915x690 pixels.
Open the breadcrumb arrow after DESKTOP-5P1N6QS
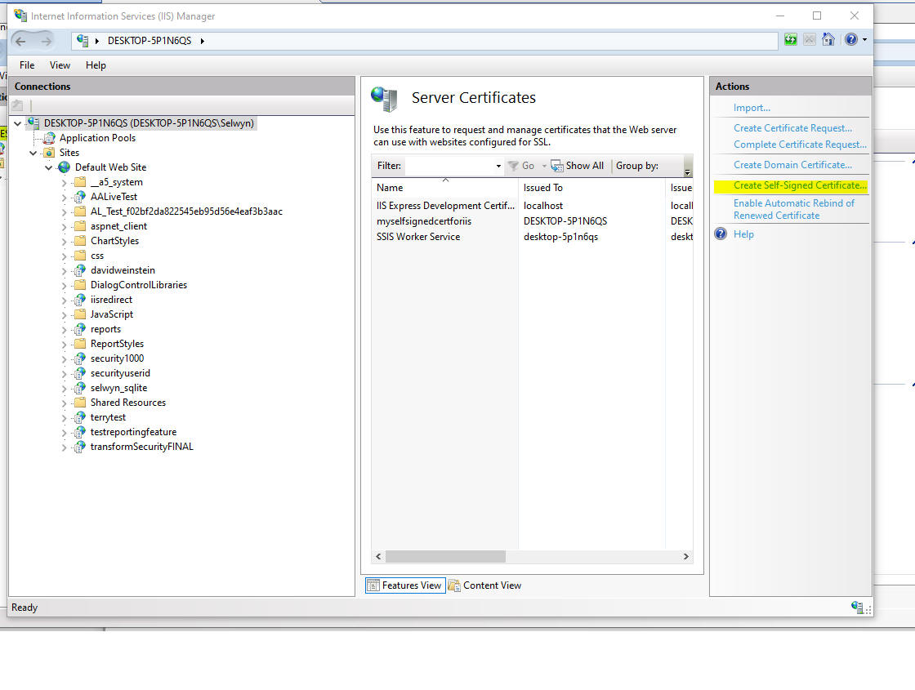[202, 41]
